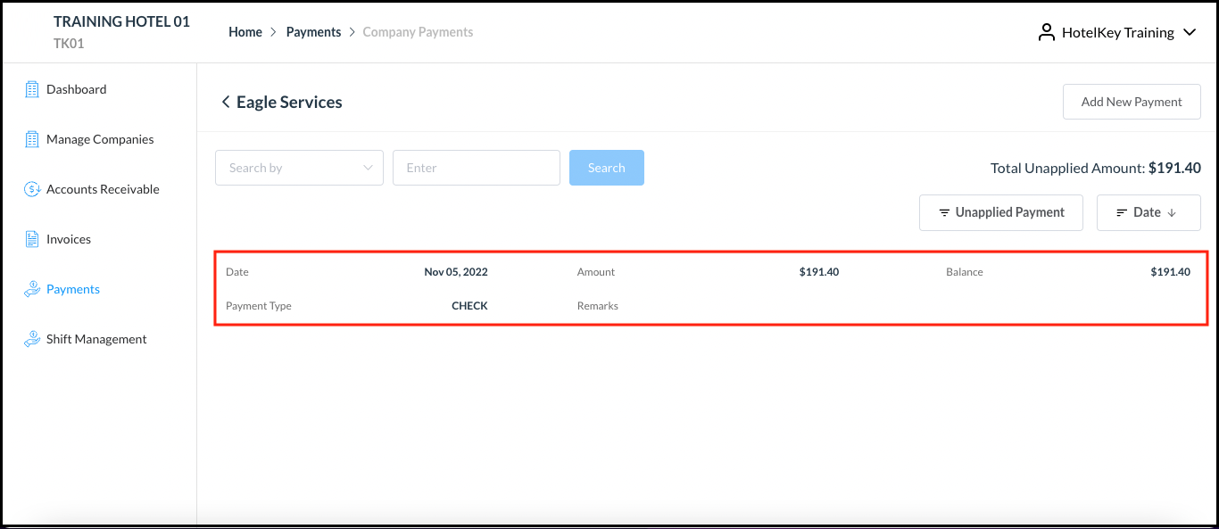Navigate to Home via the breadcrumb

coord(245,31)
